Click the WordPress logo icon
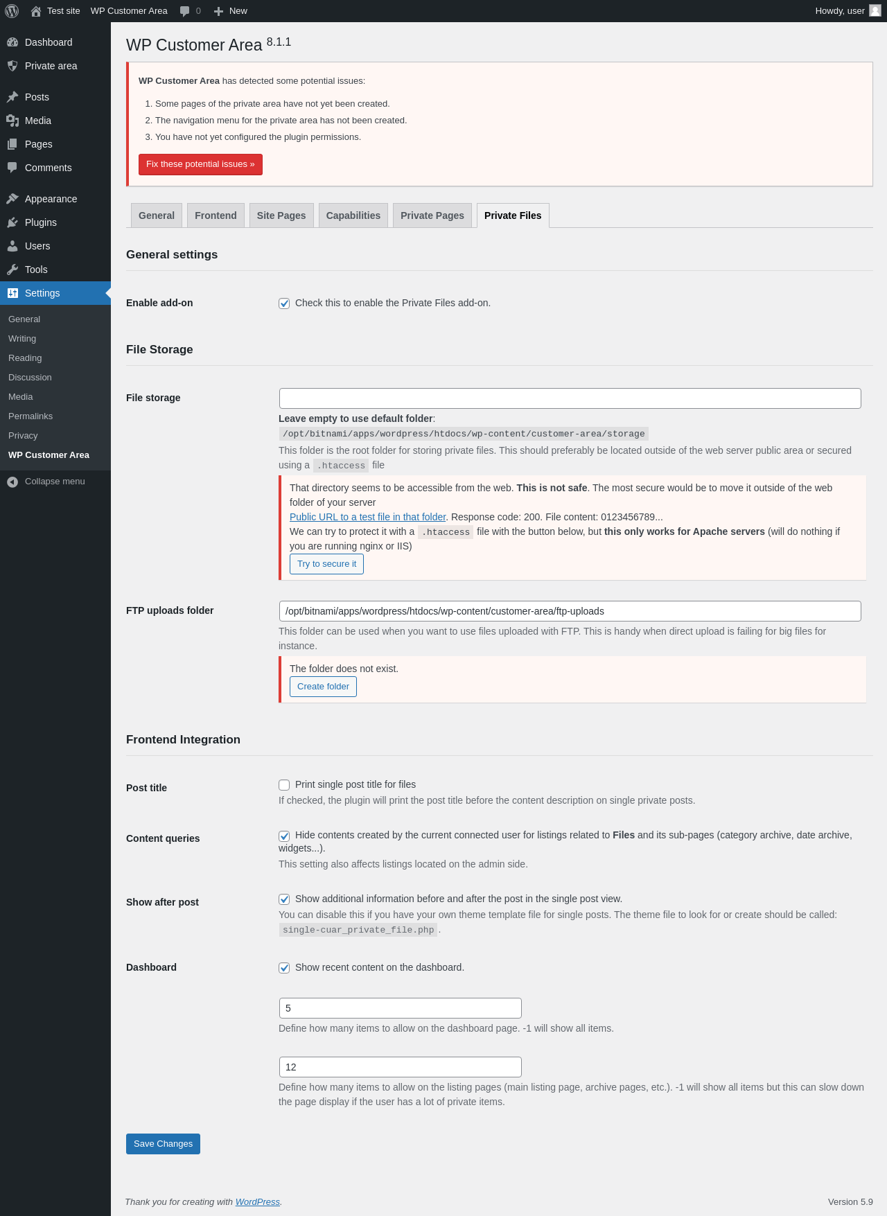Viewport: 887px width, 1216px height. point(12,11)
